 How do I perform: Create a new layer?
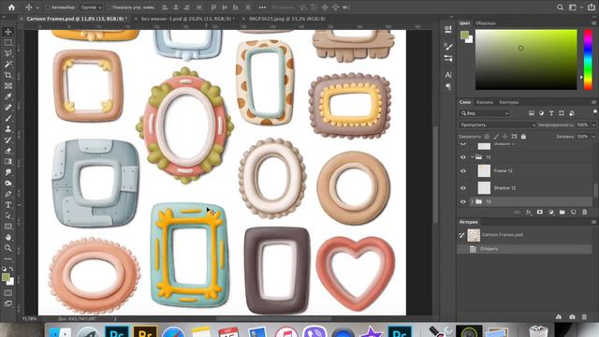[573, 212]
